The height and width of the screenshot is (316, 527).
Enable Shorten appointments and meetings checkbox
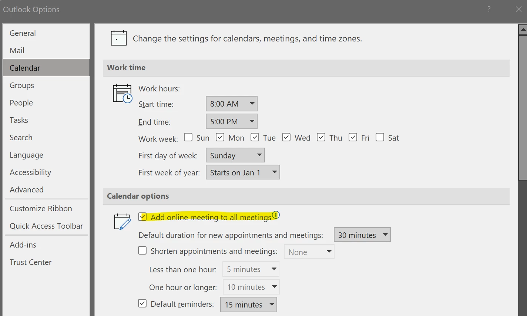tap(142, 251)
